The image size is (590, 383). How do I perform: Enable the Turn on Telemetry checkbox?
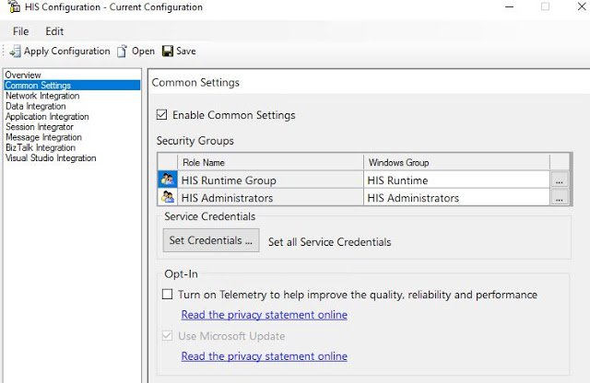[x=167, y=294]
